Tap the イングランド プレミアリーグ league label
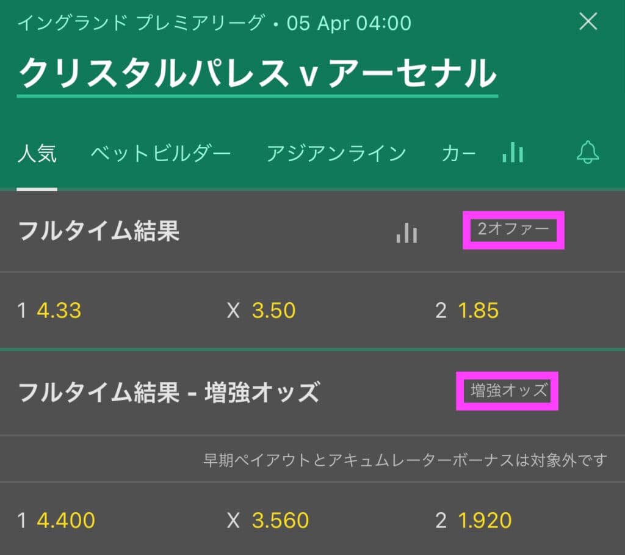The width and height of the screenshot is (625, 555). tap(141, 23)
